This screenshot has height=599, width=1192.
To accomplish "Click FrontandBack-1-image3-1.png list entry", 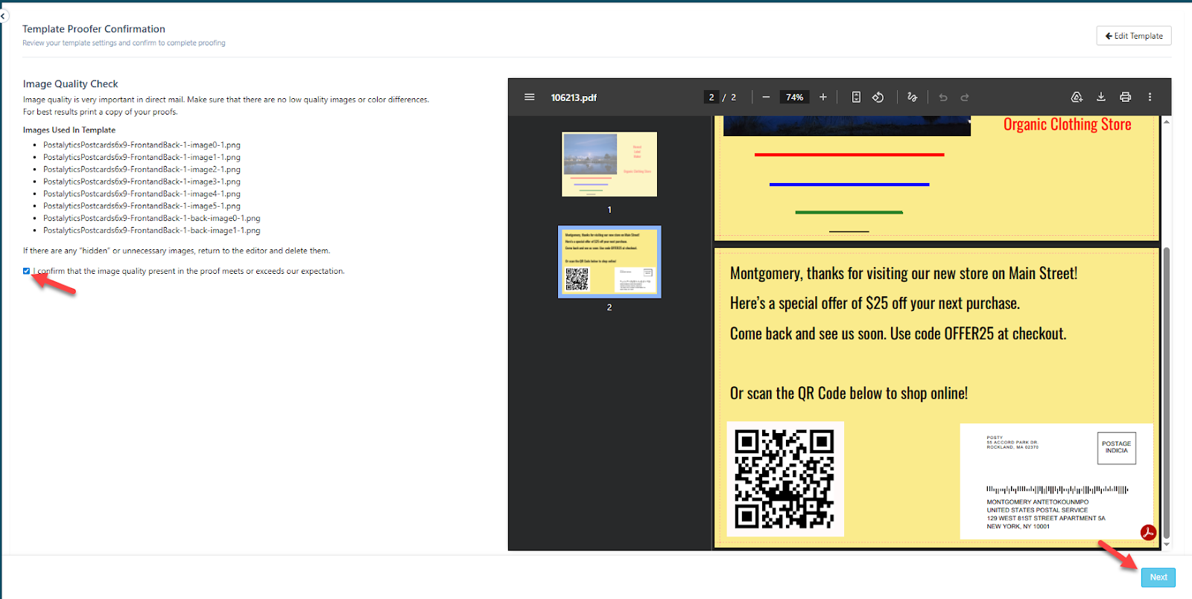I will coord(142,182).
